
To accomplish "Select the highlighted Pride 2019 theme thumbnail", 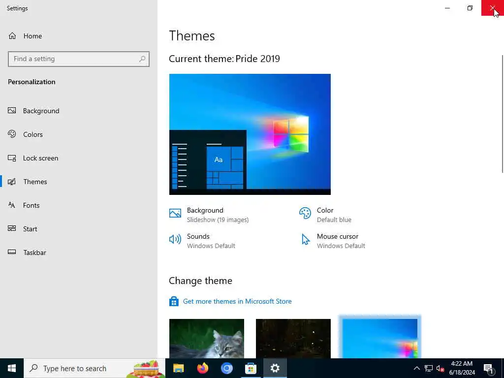I will (x=380, y=339).
